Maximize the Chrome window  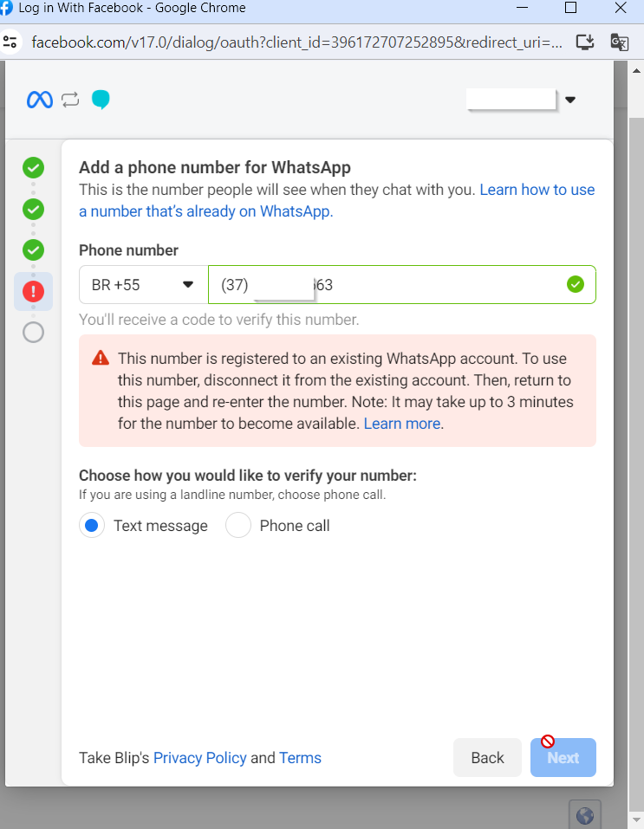[x=570, y=8]
